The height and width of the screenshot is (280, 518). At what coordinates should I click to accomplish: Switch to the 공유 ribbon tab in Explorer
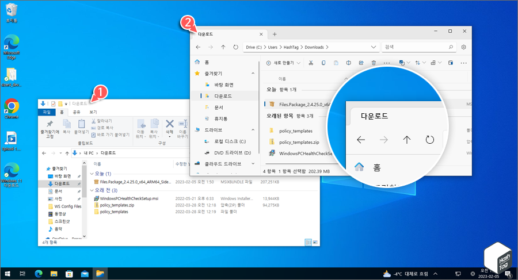(x=77, y=112)
